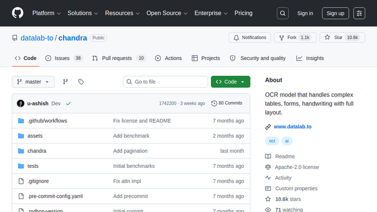Click the star icon beside stars count

pos(268,199)
